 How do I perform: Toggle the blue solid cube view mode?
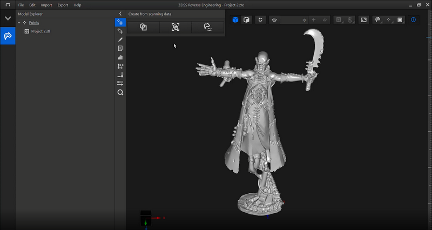pos(235,20)
